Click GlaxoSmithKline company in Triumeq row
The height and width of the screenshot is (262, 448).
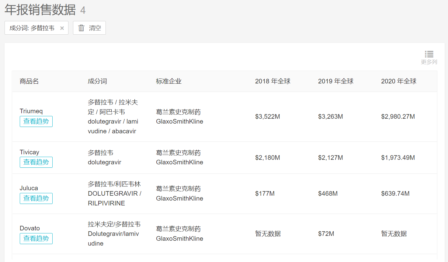pos(179,121)
